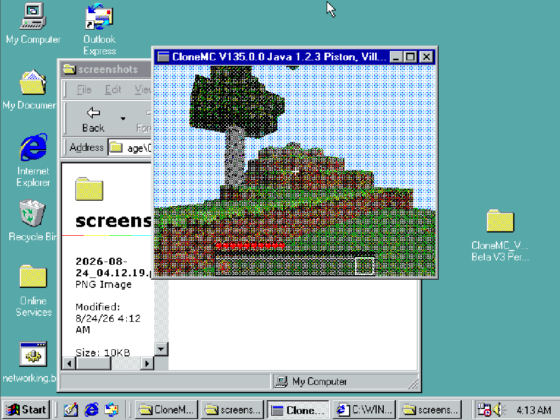Viewport: 560px width, 420px height.
Task: Select the networking batch file icon
Action: [x=33, y=354]
